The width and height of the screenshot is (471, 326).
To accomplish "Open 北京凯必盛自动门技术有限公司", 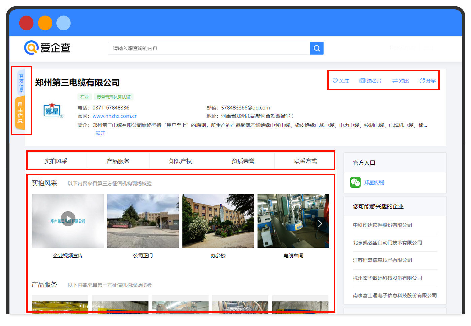I will [x=387, y=242].
